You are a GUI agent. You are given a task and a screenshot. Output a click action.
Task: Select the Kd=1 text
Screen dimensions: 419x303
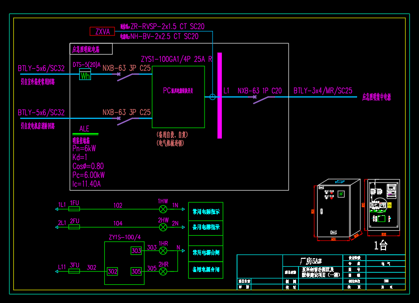tap(80, 157)
